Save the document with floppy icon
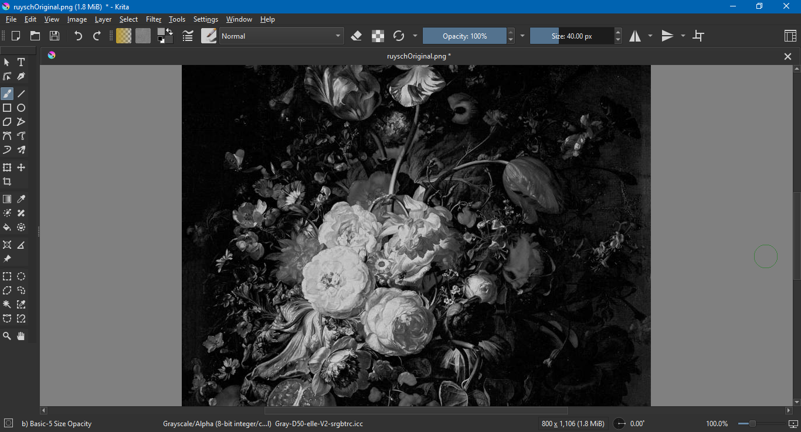The height and width of the screenshot is (432, 801). 54,36
